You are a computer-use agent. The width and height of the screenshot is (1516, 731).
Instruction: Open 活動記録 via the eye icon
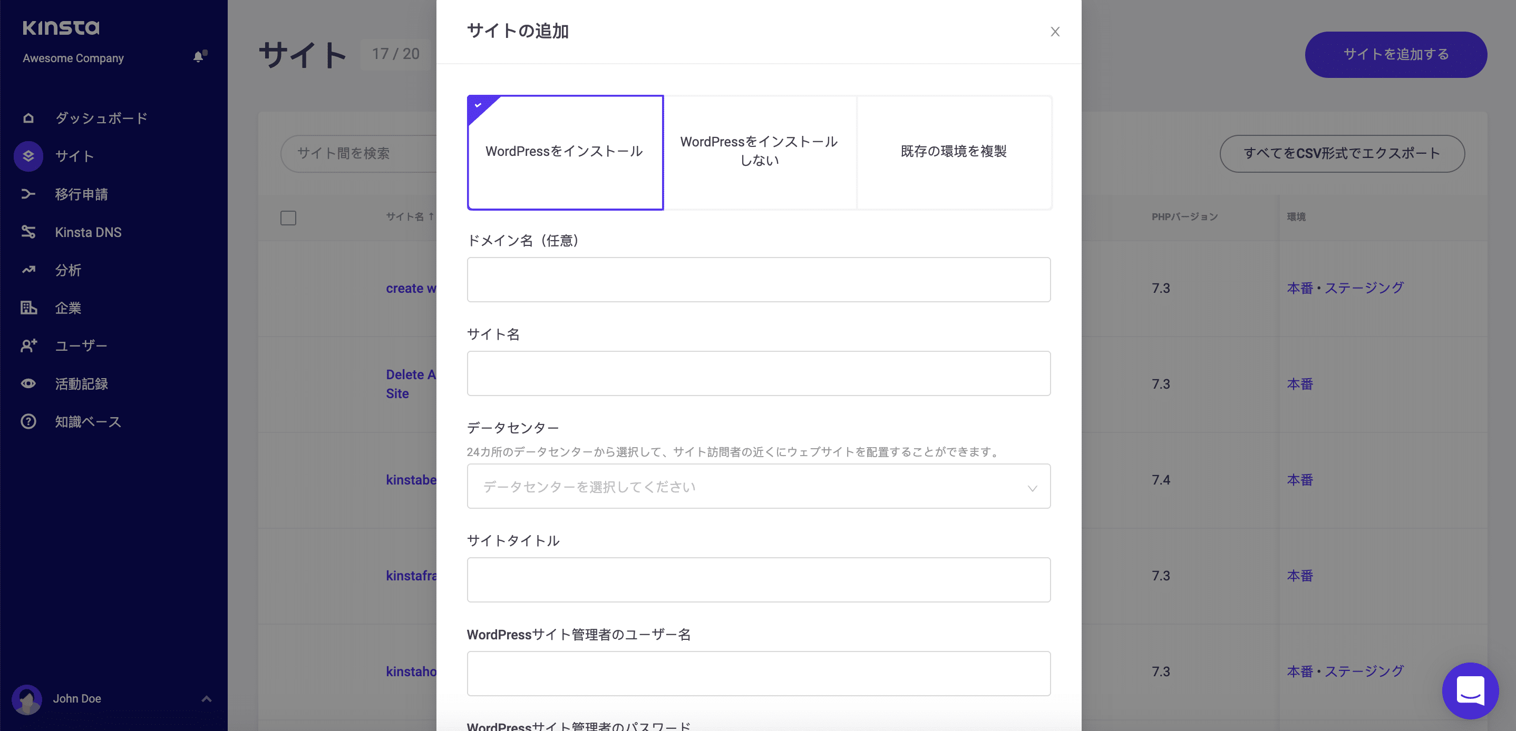click(x=27, y=383)
